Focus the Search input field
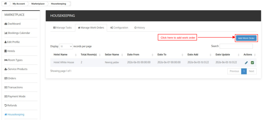This screenshot has height=120, width=264. [x=236, y=46]
